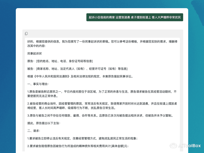Select the 原告 information placeholder line
Image resolution: width=204 pixels, height=153 pixels.
60,61
